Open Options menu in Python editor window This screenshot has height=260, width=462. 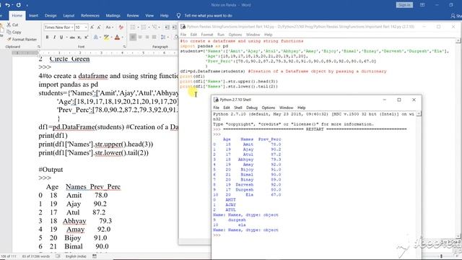coord(235,35)
